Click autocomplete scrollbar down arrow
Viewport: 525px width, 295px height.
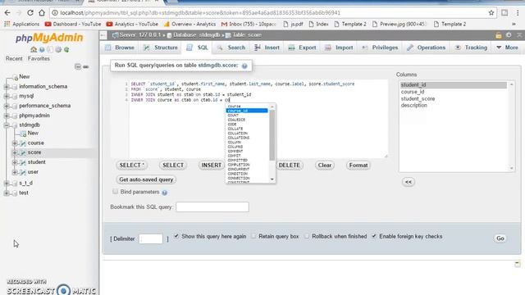pos(272,179)
